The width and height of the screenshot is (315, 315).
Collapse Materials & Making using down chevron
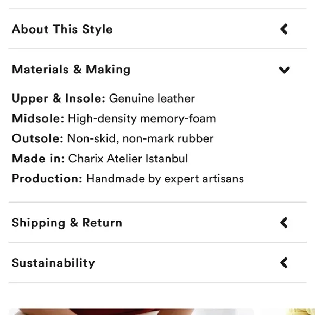(x=284, y=70)
